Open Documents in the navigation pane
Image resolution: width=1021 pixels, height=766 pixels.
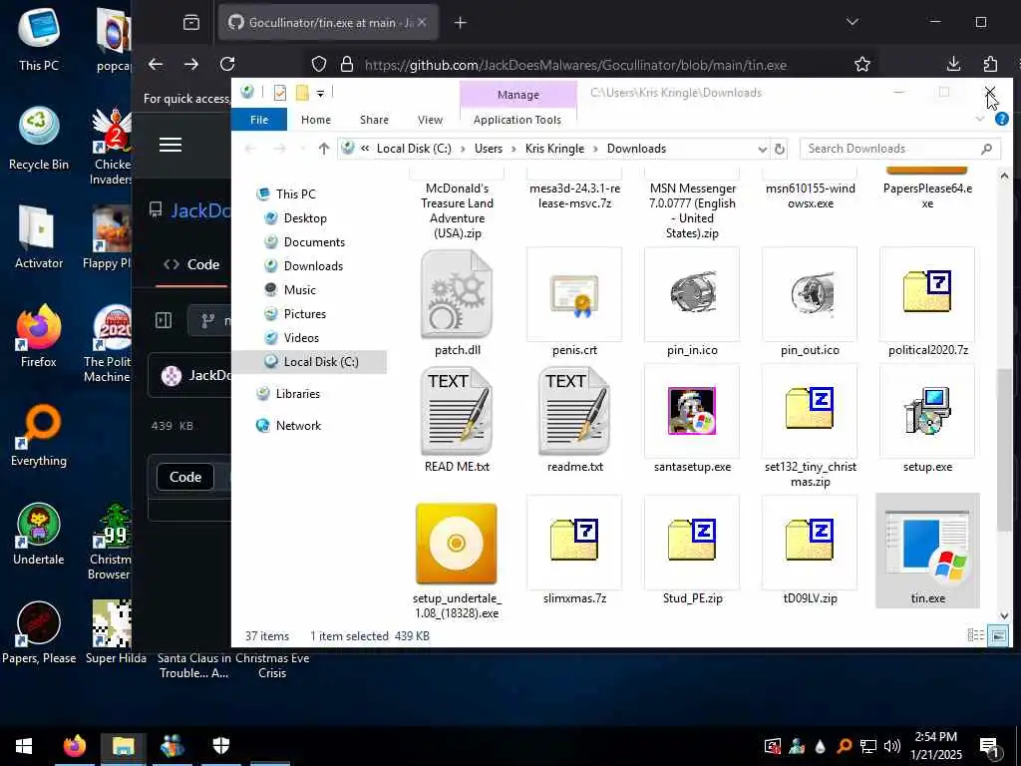click(314, 242)
